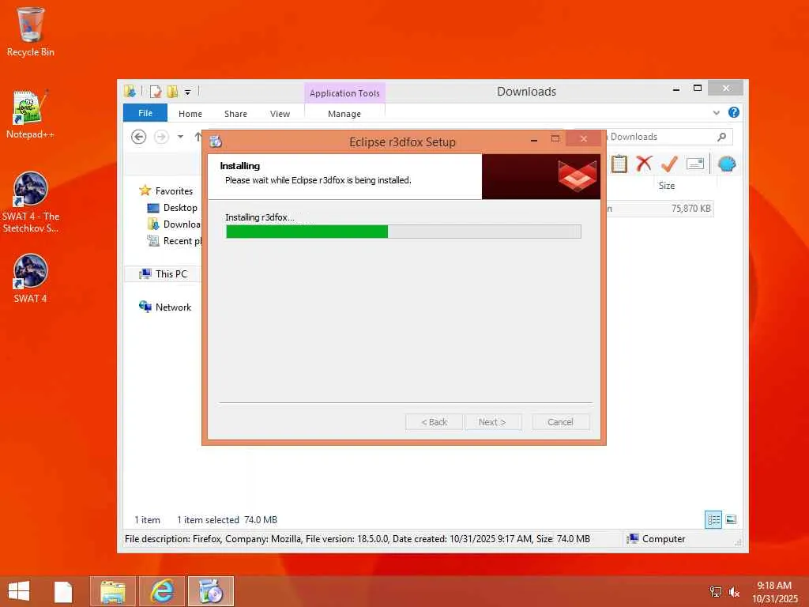
Task: Open the Recycle Bin desktop icon
Action: (30, 32)
